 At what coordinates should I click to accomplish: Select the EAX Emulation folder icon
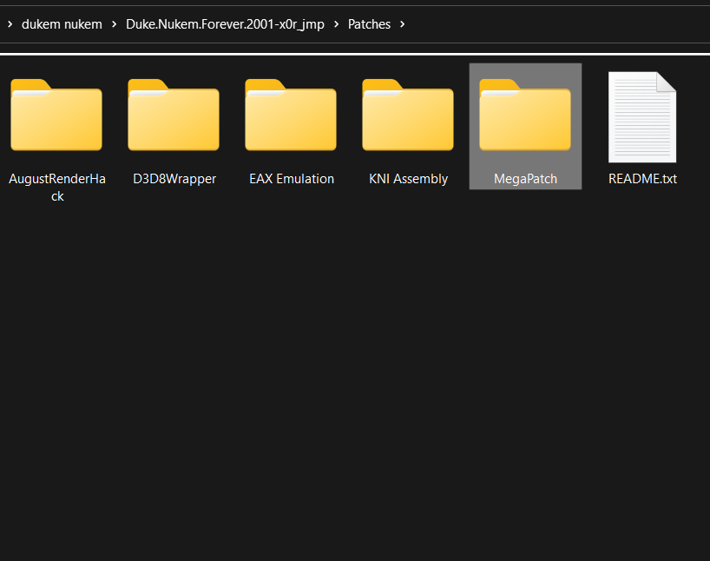[291, 115]
